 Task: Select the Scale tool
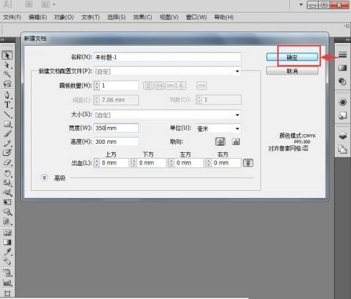click(x=7, y=183)
